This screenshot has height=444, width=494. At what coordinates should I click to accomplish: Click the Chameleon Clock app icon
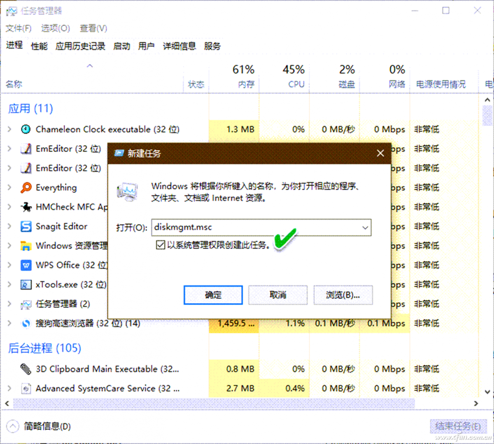[x=26, y=129]
